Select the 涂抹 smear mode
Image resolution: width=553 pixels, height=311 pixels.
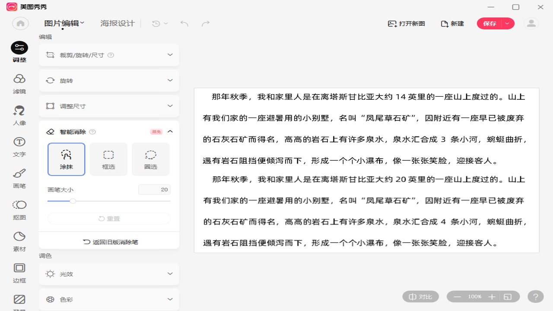pyautogui.click(x=67, y=159)
